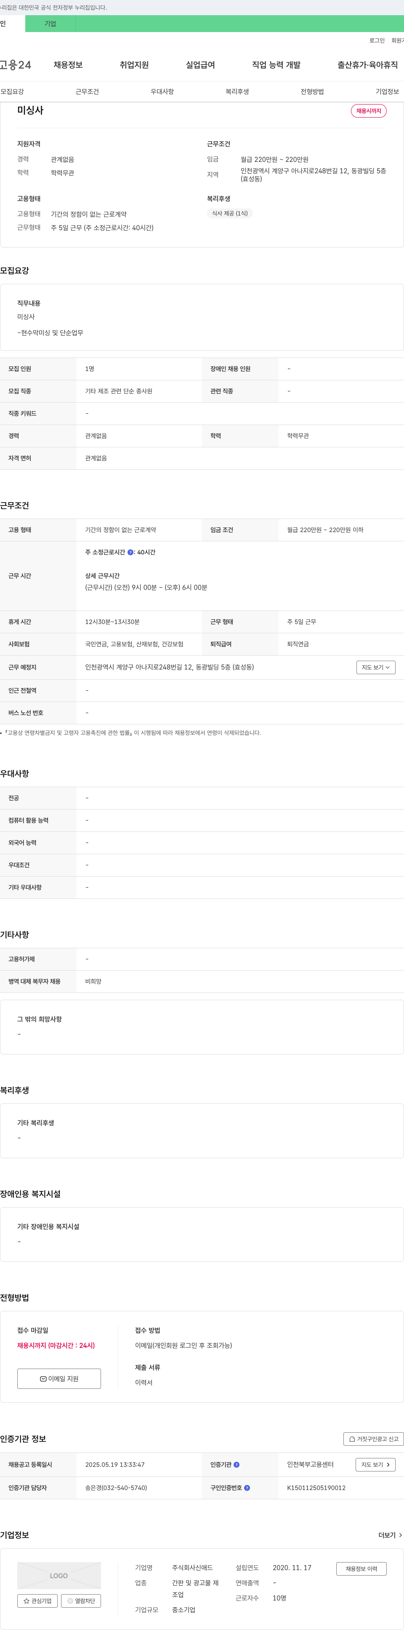Open the 실업급여 menu
Image resolution: width=404 pixels, height=1630 pixels.
(x=200, y=65)
